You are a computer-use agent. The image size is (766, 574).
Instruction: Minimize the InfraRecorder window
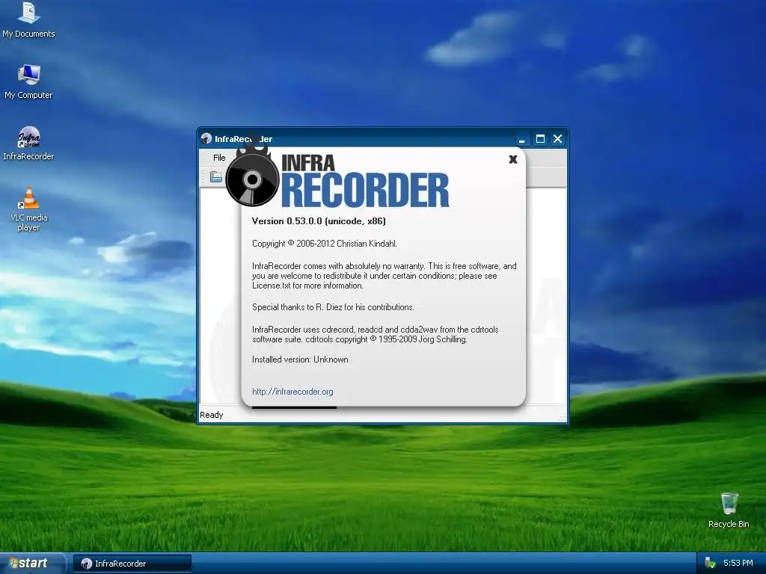pyautogui.click(x=521, y=139)
